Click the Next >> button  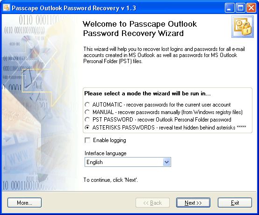(193, 203)
